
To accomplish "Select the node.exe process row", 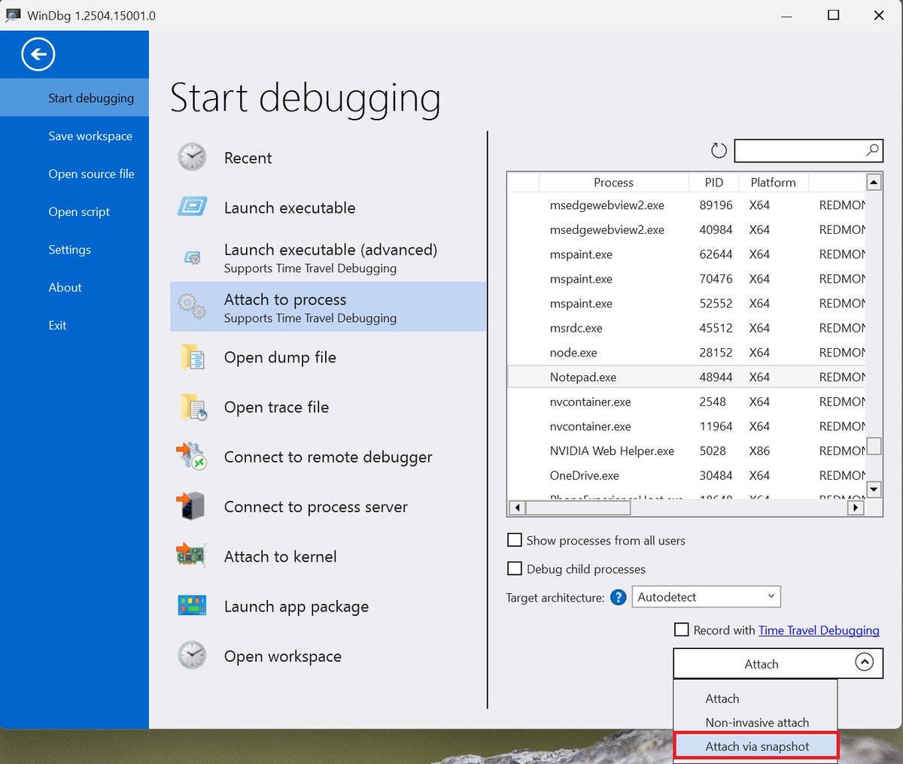I will pos(687,352).
